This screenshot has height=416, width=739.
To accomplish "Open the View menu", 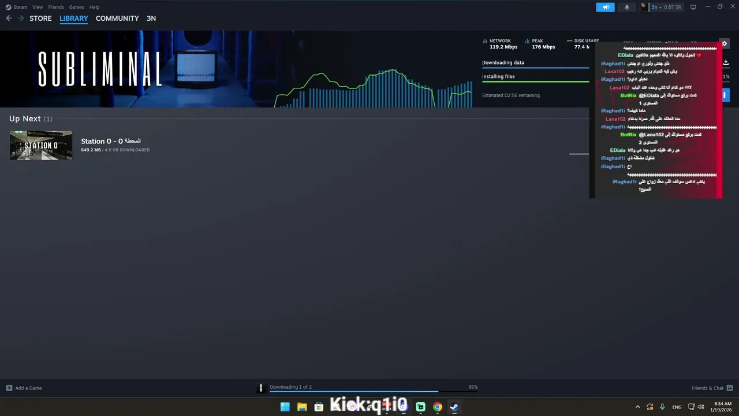I will pos(38,7).
